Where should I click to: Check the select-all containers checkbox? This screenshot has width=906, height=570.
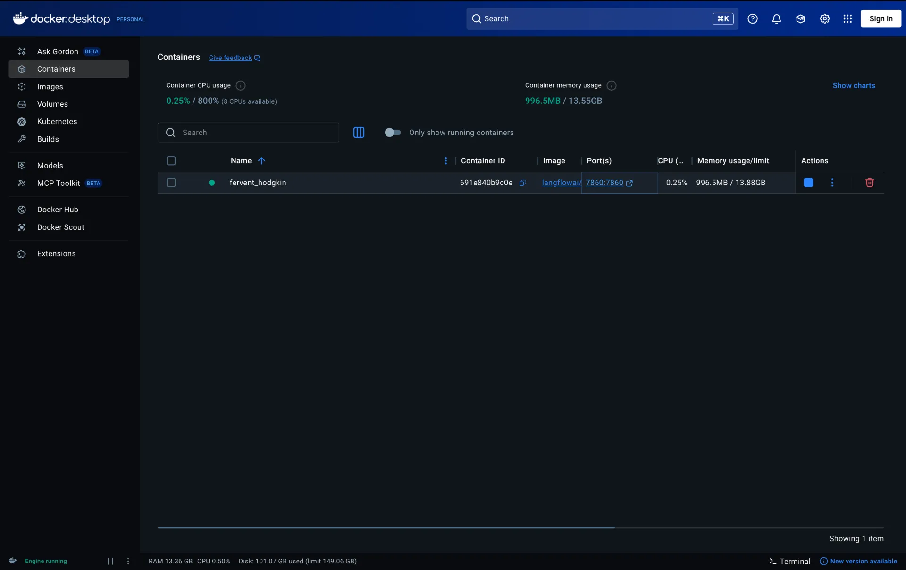click(x=171, y=161)
